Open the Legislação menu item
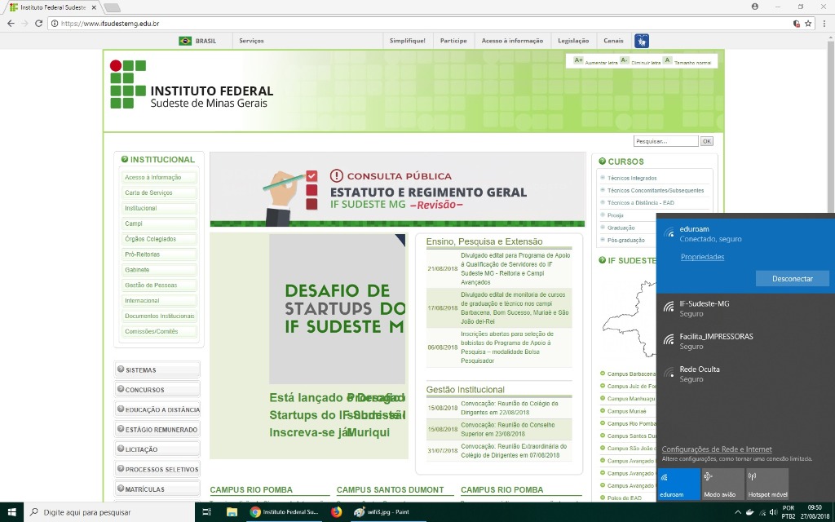 coord(573,41)
